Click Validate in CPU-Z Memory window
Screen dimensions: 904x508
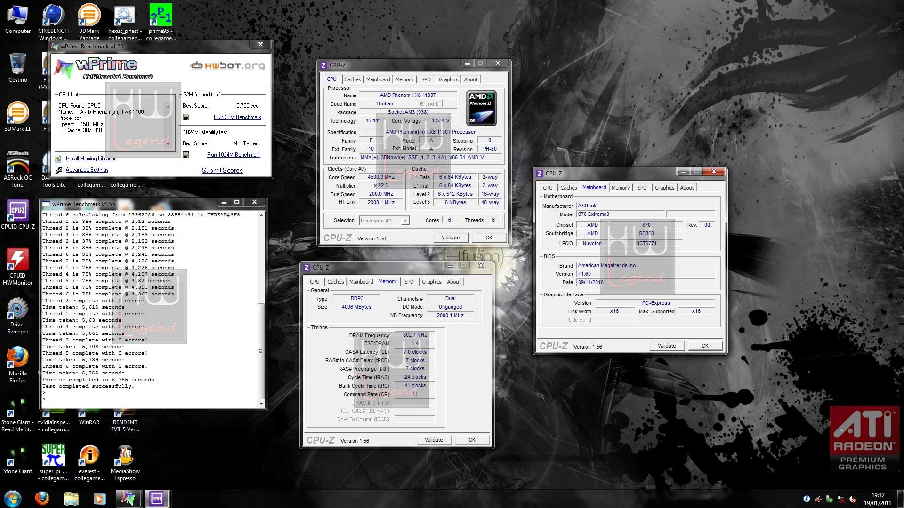[434, 440]
